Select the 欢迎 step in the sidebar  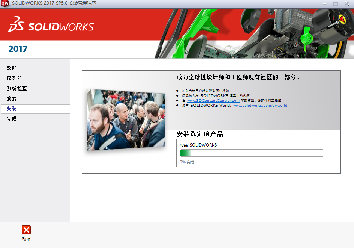[12, 68]
